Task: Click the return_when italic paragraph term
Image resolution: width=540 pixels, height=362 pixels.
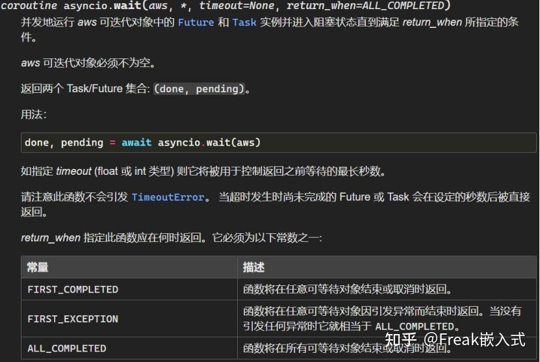Action: coord(51,238)
